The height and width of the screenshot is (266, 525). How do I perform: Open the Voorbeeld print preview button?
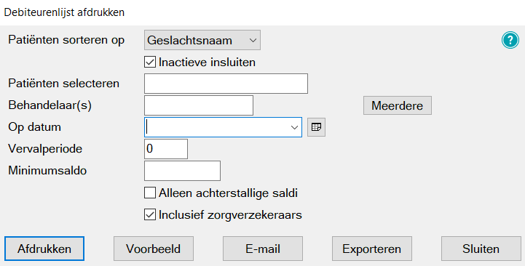(154, 249)
